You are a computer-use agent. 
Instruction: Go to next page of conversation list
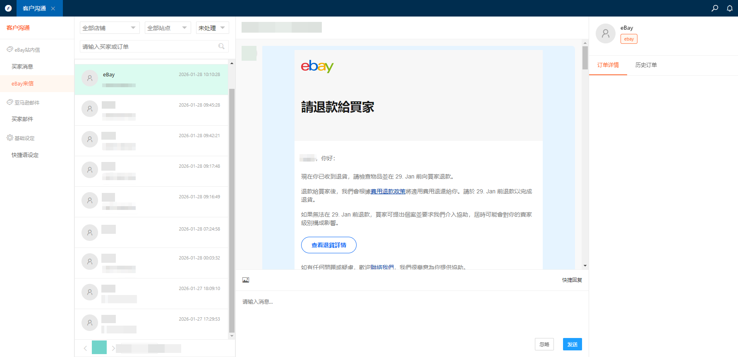(x=113, y=348)
